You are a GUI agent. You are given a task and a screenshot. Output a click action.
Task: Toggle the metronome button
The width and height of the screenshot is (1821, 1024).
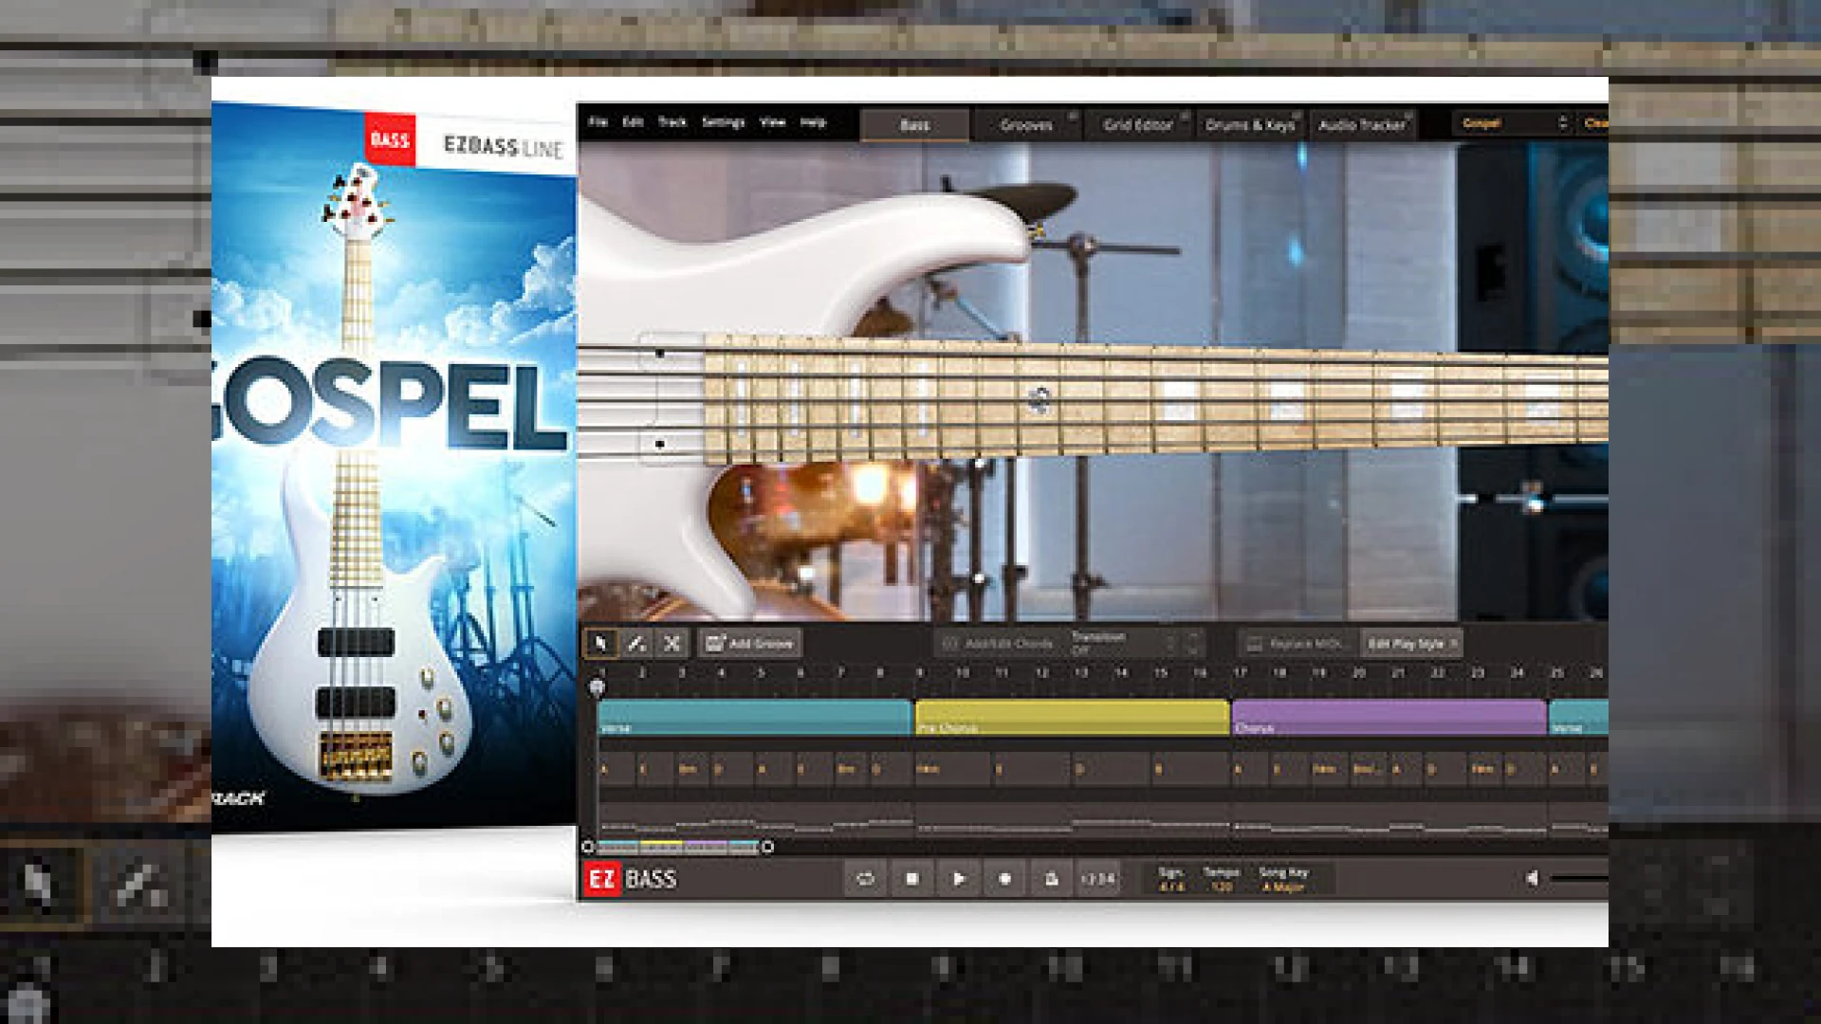1051,879
